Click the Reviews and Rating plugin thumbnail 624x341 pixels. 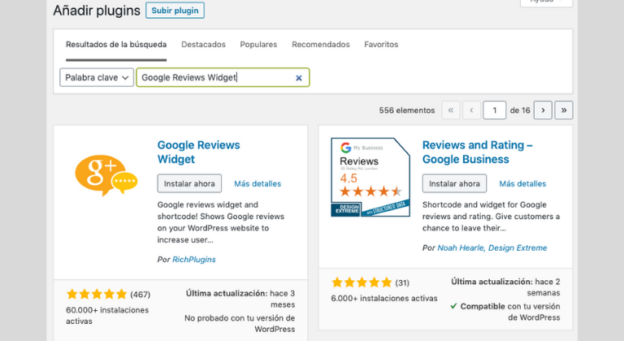coord(370,178)
